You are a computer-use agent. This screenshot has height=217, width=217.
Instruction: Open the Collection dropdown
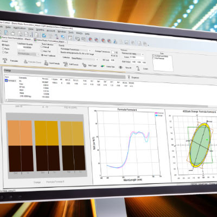85,59
